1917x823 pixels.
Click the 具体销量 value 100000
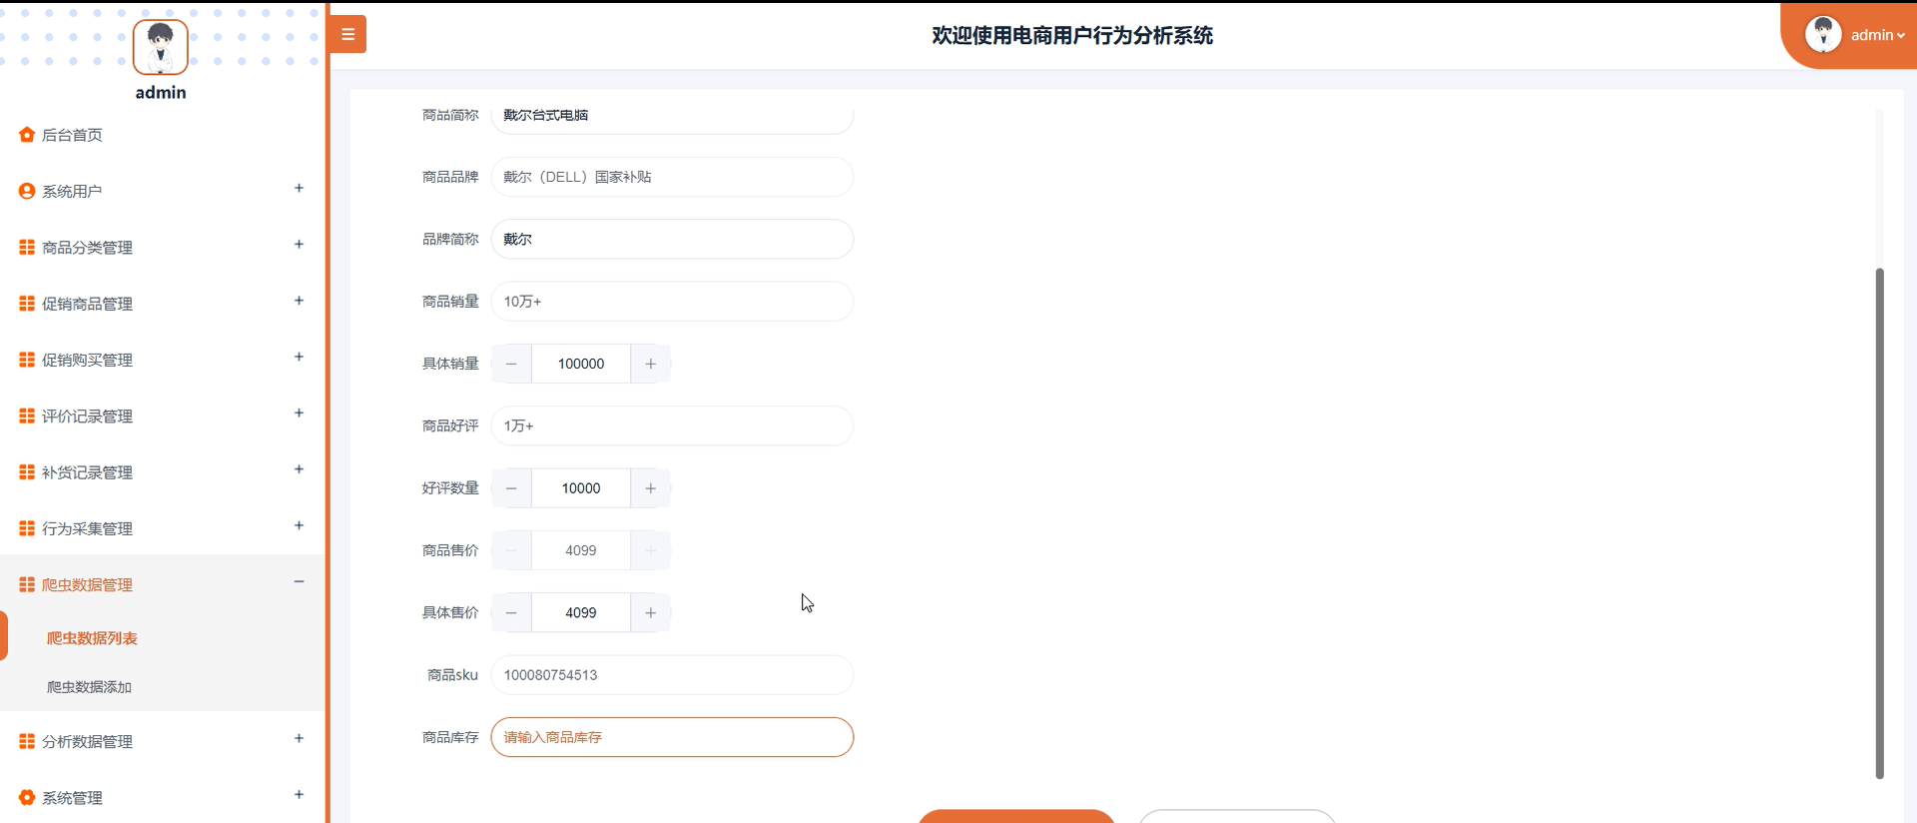click(x=581, y=364)
